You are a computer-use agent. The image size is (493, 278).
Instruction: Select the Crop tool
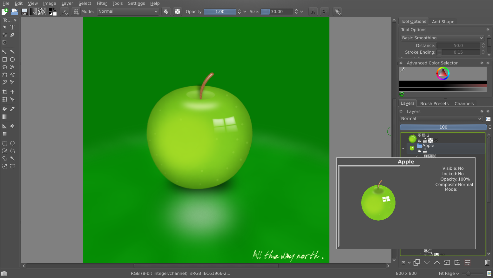tap(5, 92)
